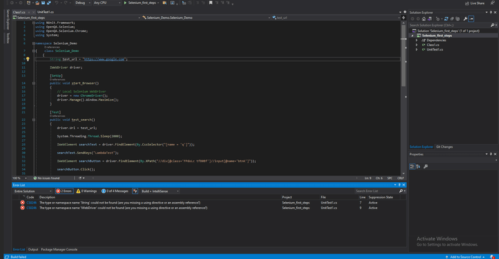Switch to the Output tab

[x=33, y=250]
